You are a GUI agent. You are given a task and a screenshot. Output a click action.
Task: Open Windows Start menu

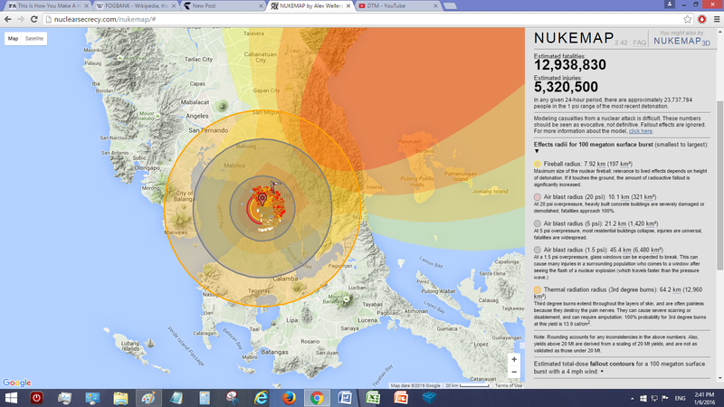pos(10,398)
